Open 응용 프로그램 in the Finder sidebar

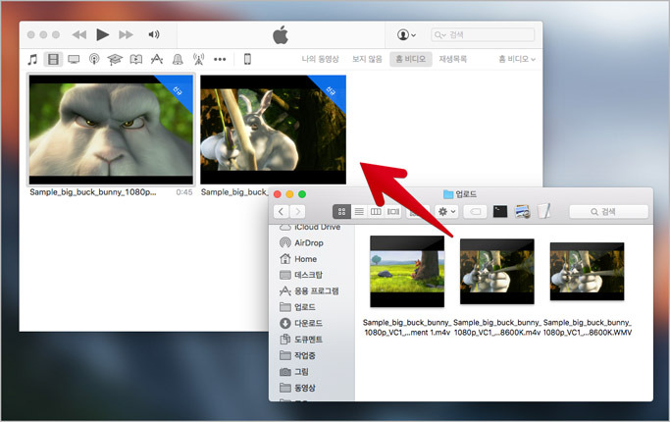click(x=308, y=291)
